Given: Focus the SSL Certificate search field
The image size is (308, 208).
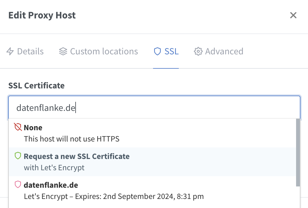Looking at the screenshot, I should 154,108.
